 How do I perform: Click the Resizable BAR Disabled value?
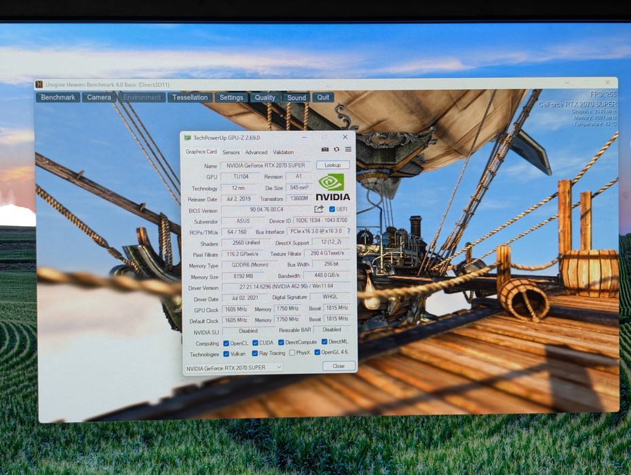click(x=332, y=329)
